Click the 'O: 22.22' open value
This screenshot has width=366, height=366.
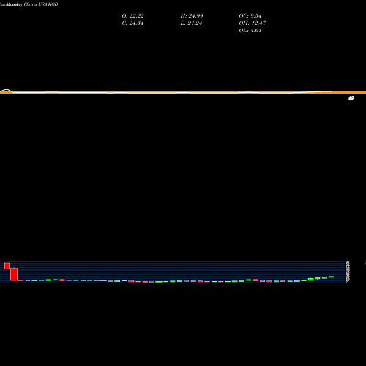coord(132,15)
